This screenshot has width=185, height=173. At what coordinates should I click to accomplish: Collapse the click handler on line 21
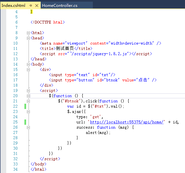pos(28,101)
